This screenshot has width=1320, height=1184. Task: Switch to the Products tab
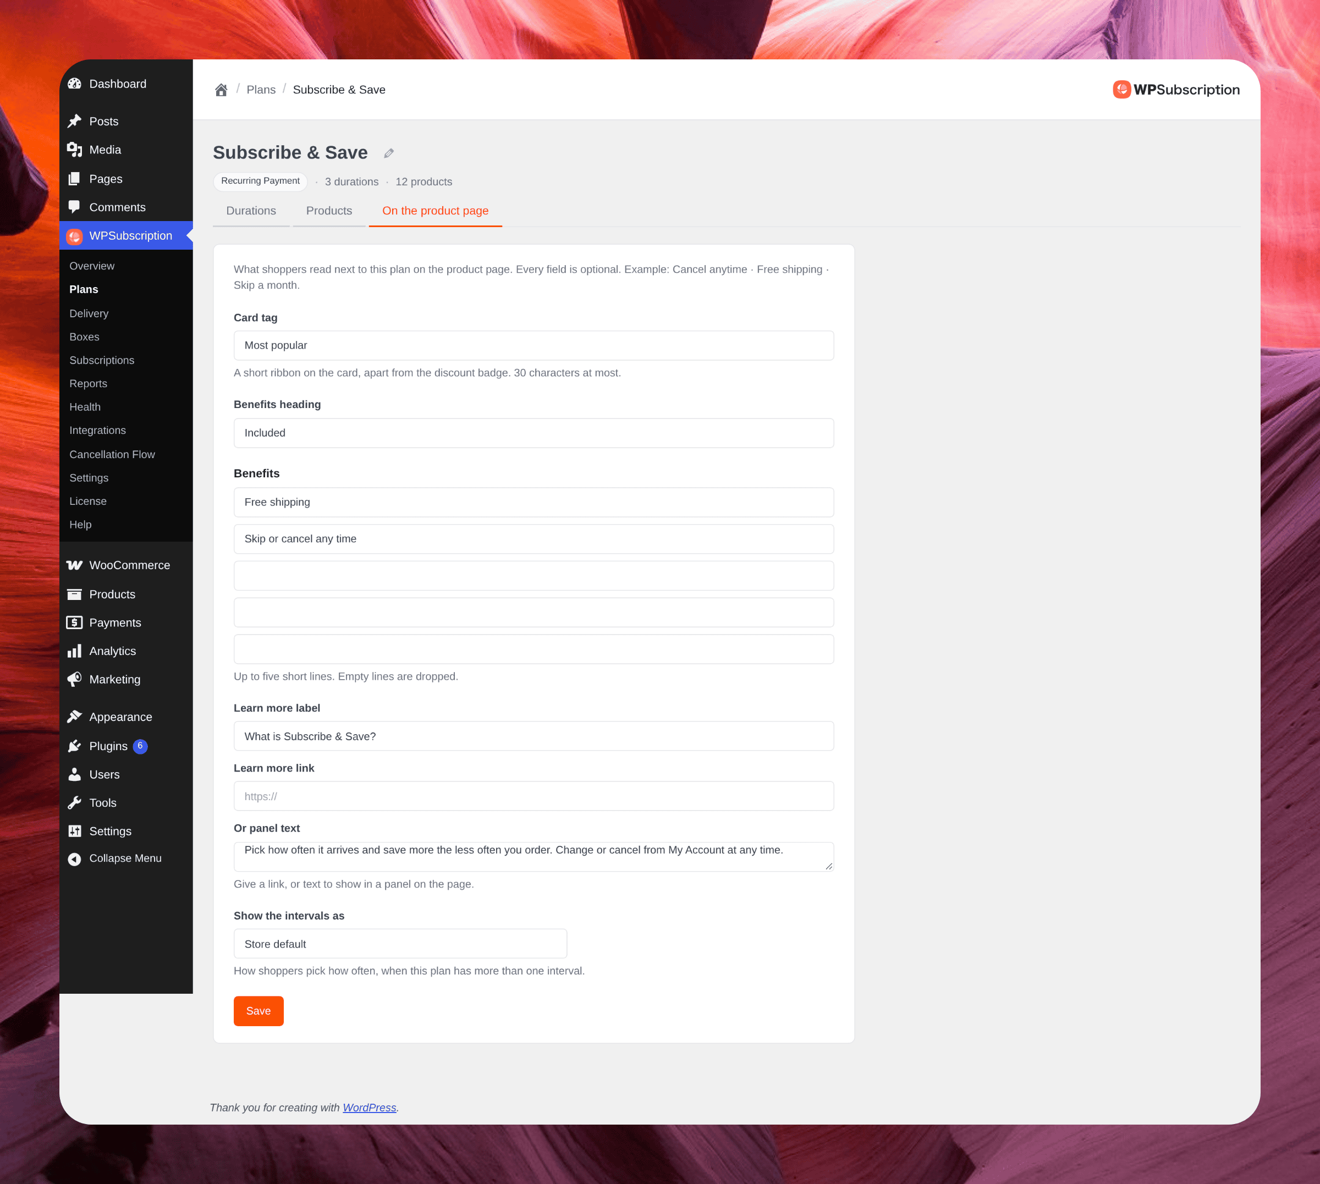329,211
